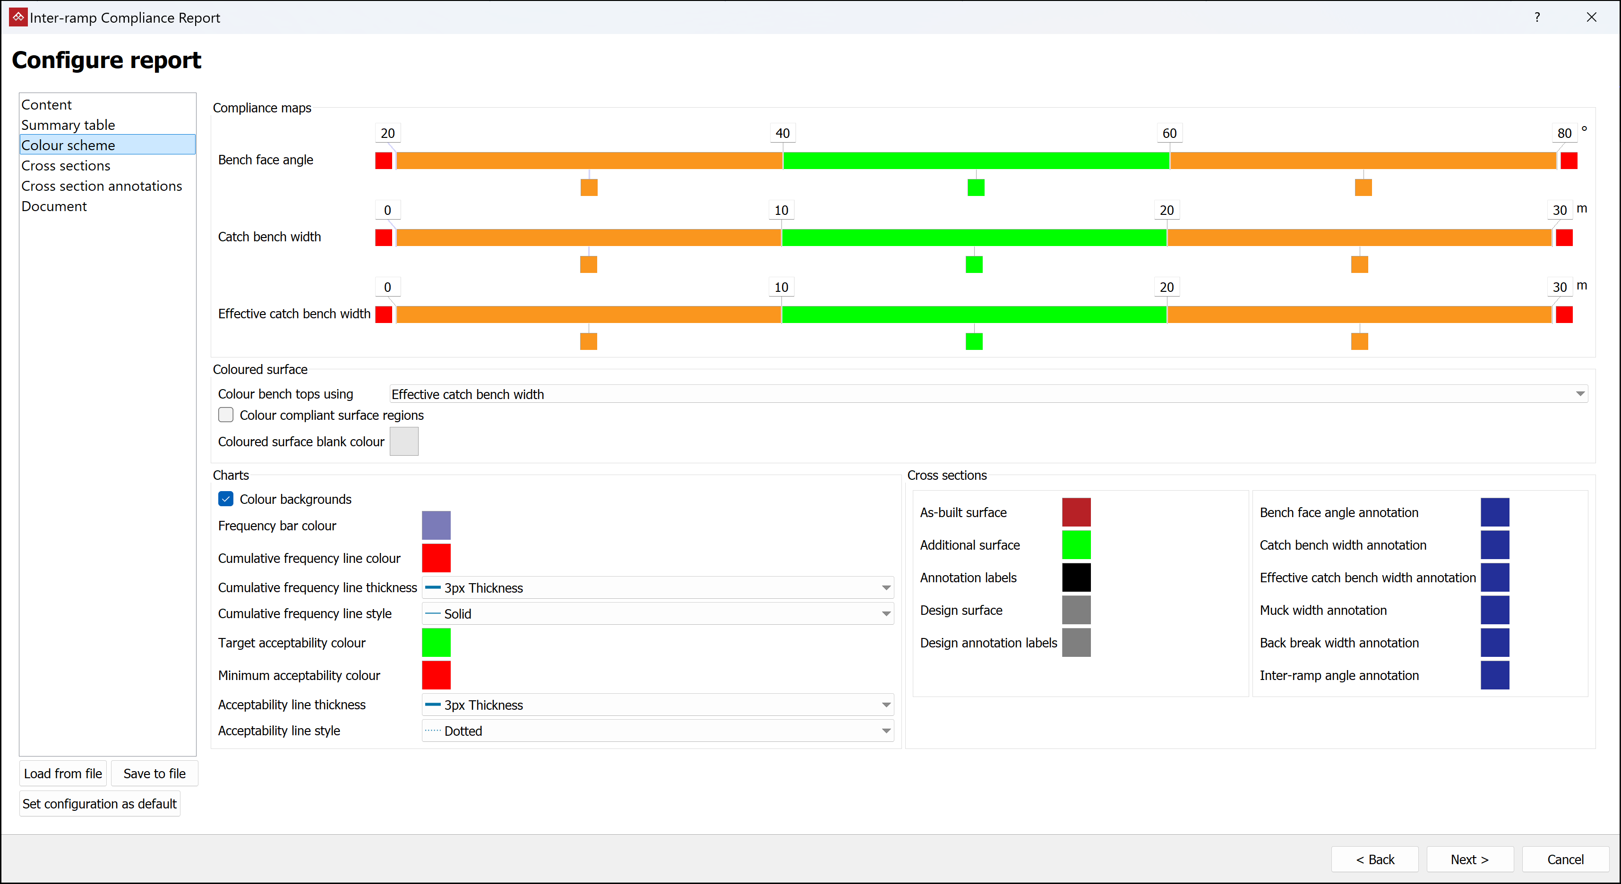
Task: Click the help question mark icon
Action: (x=1537, y=17)
